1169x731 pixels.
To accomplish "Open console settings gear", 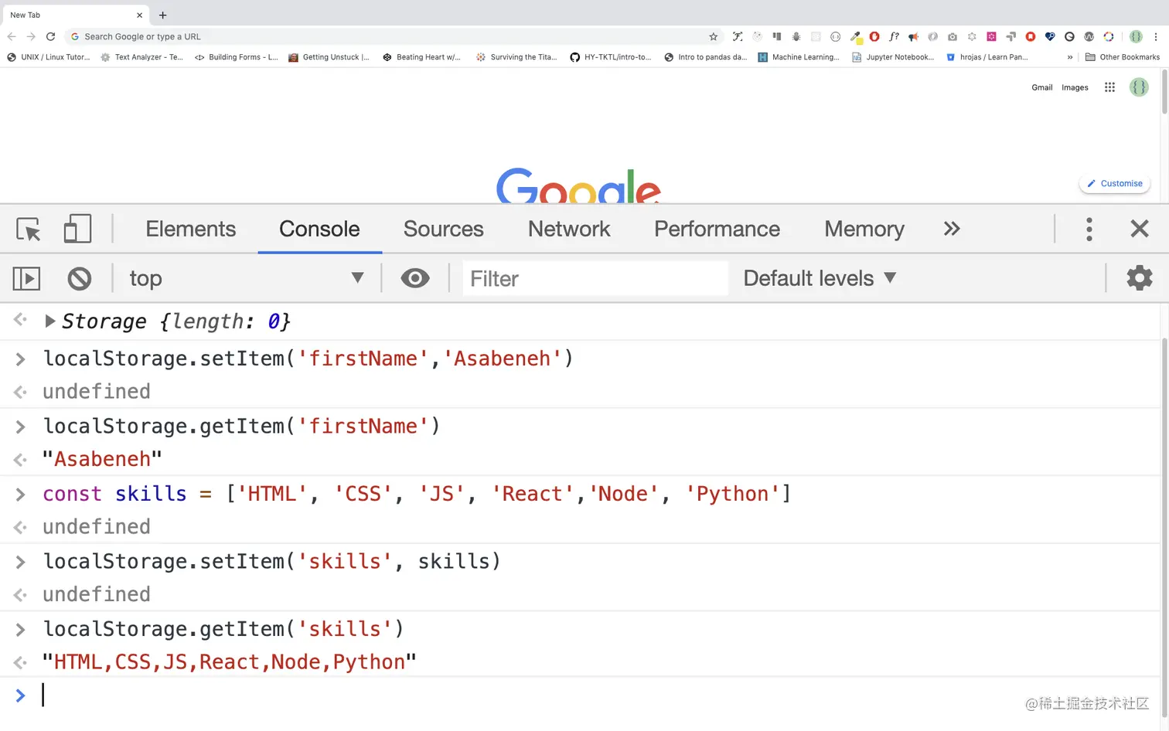I will point(1139,278).
